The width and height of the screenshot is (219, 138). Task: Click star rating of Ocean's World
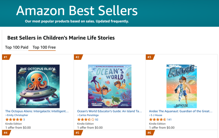(86, 119)
